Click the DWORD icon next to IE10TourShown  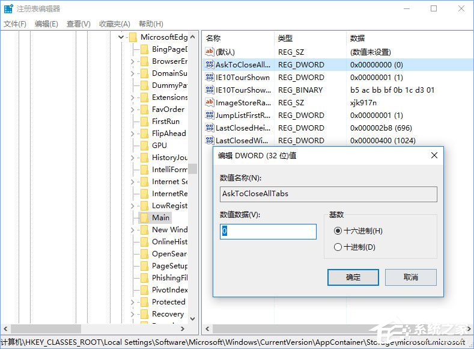click(x=210, y=77)
